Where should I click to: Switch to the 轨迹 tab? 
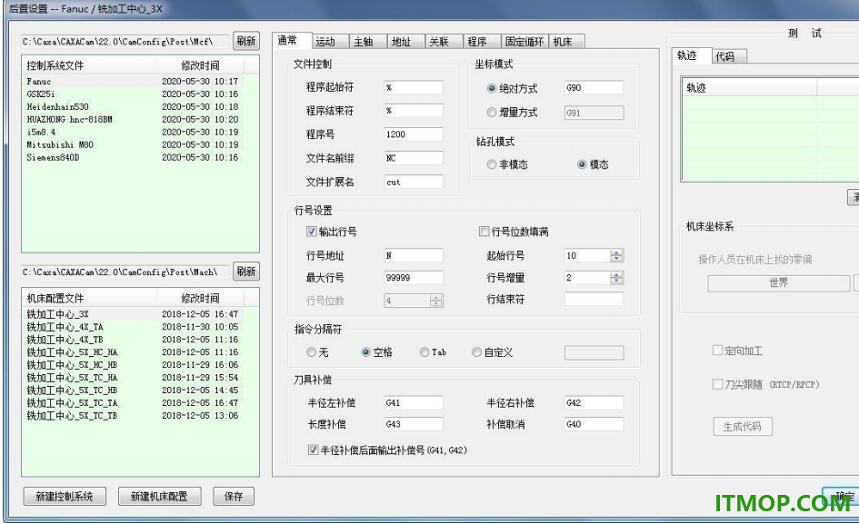pyautogui.click(x=691, y=55)
